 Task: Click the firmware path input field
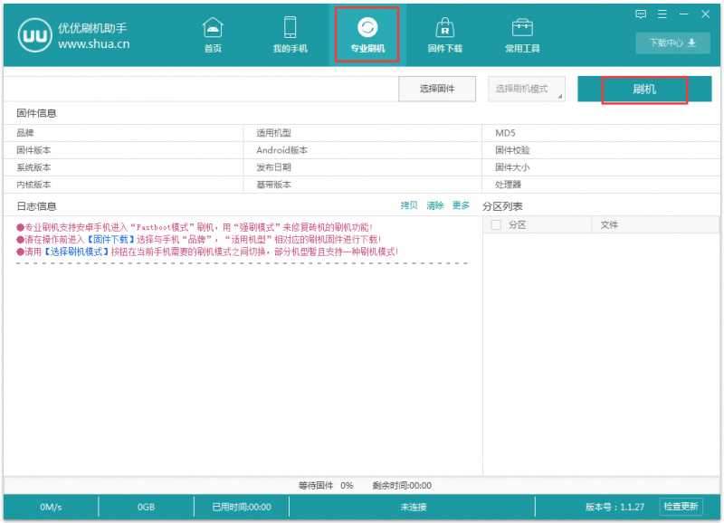point(201,89)
